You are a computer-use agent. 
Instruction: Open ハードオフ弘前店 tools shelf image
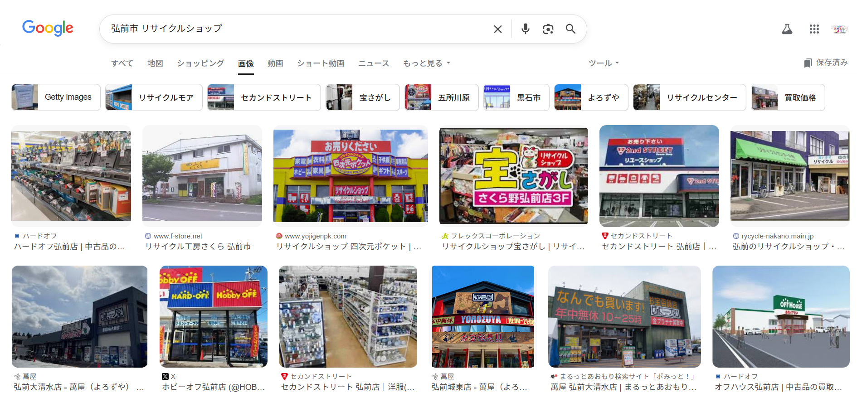tap(71, 176)
